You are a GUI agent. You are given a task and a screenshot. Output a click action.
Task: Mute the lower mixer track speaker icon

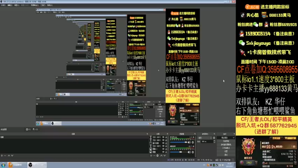tap(189, 152)
